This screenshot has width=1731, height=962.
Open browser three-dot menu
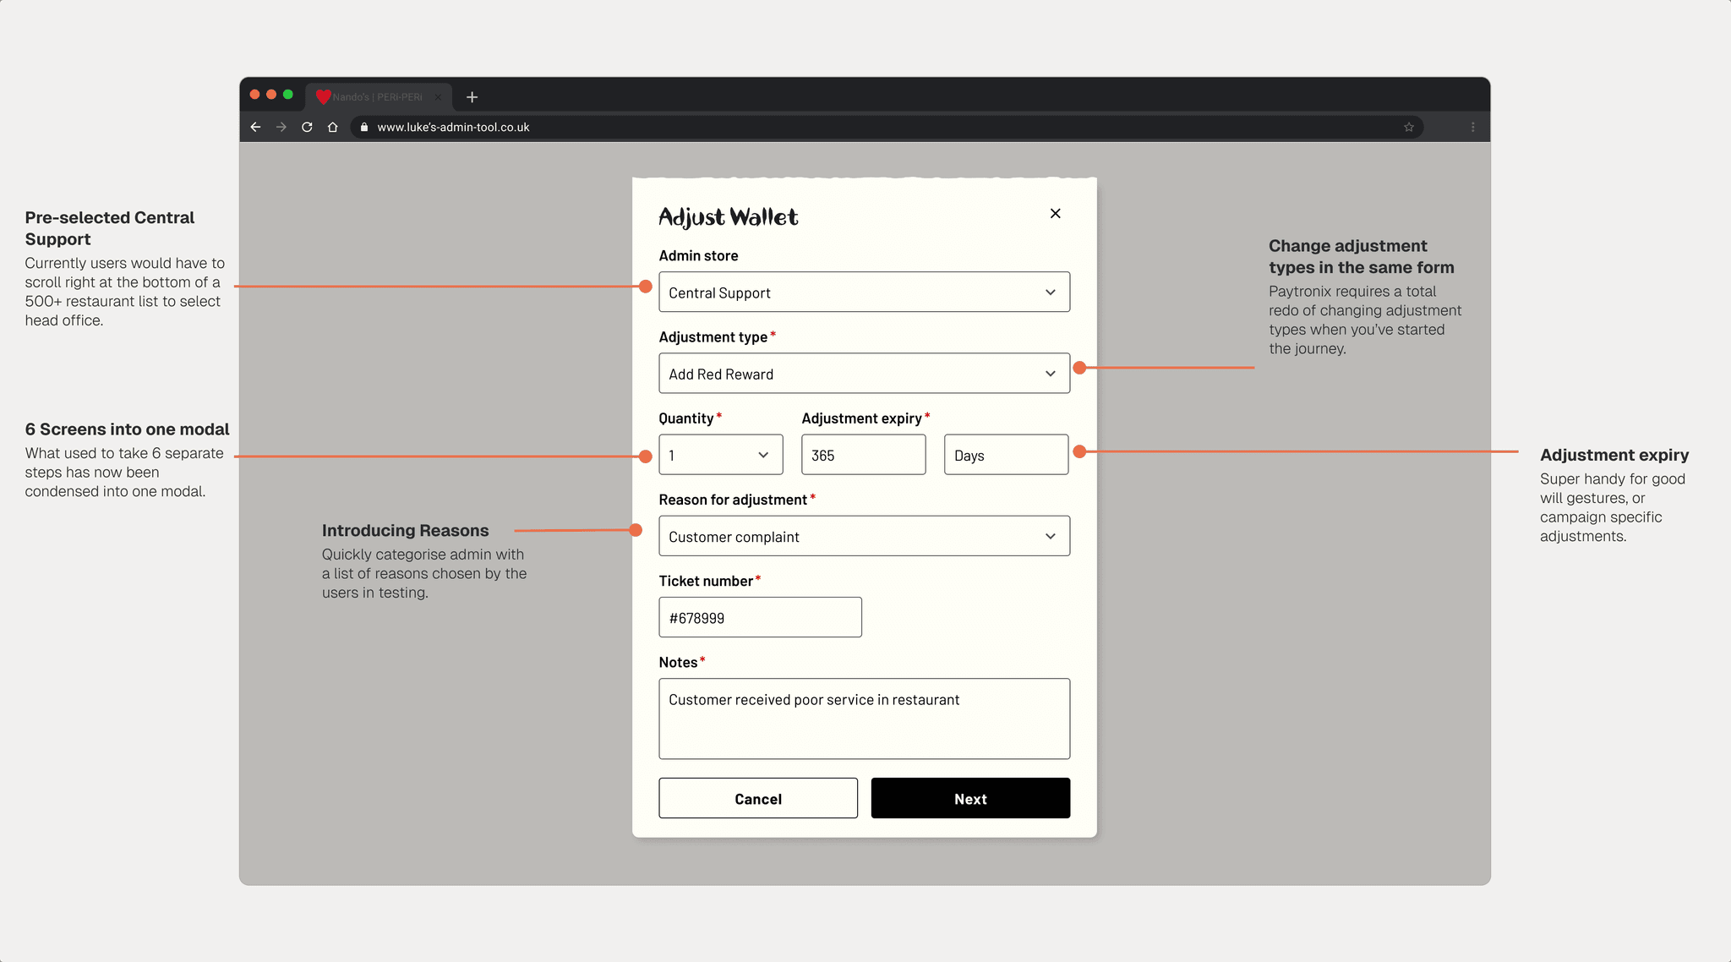point(1472,127)
